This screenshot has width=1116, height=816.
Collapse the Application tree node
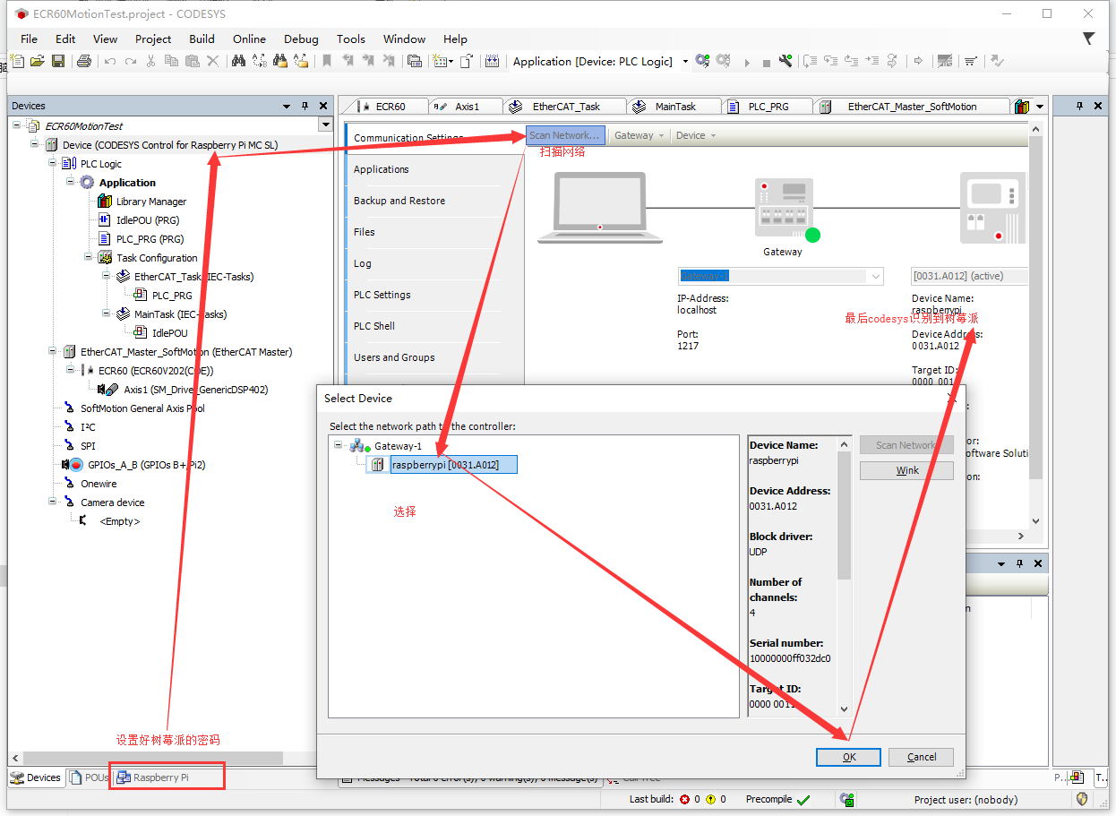point(71,183)
